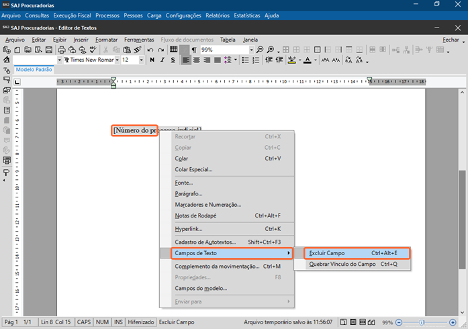Click the Fechar button
The image size is (468, 329).
[451, 40]
